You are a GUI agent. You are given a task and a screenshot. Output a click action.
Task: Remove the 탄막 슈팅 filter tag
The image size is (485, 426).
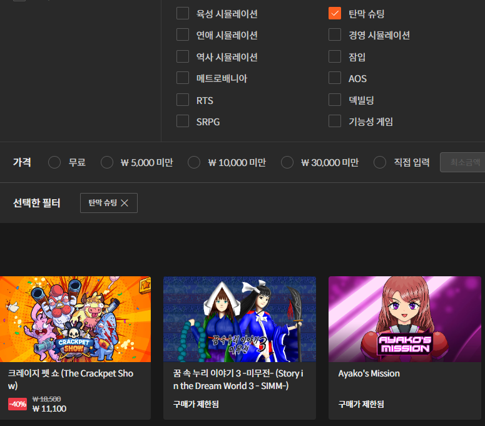click(x=124, y=203)
